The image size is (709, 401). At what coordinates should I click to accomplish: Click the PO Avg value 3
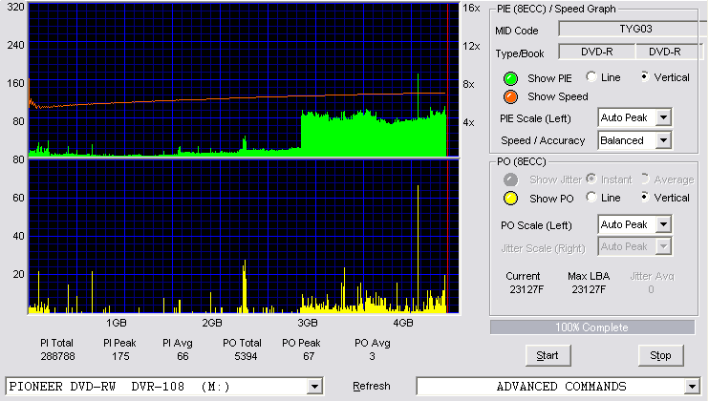tap(372, 357)
